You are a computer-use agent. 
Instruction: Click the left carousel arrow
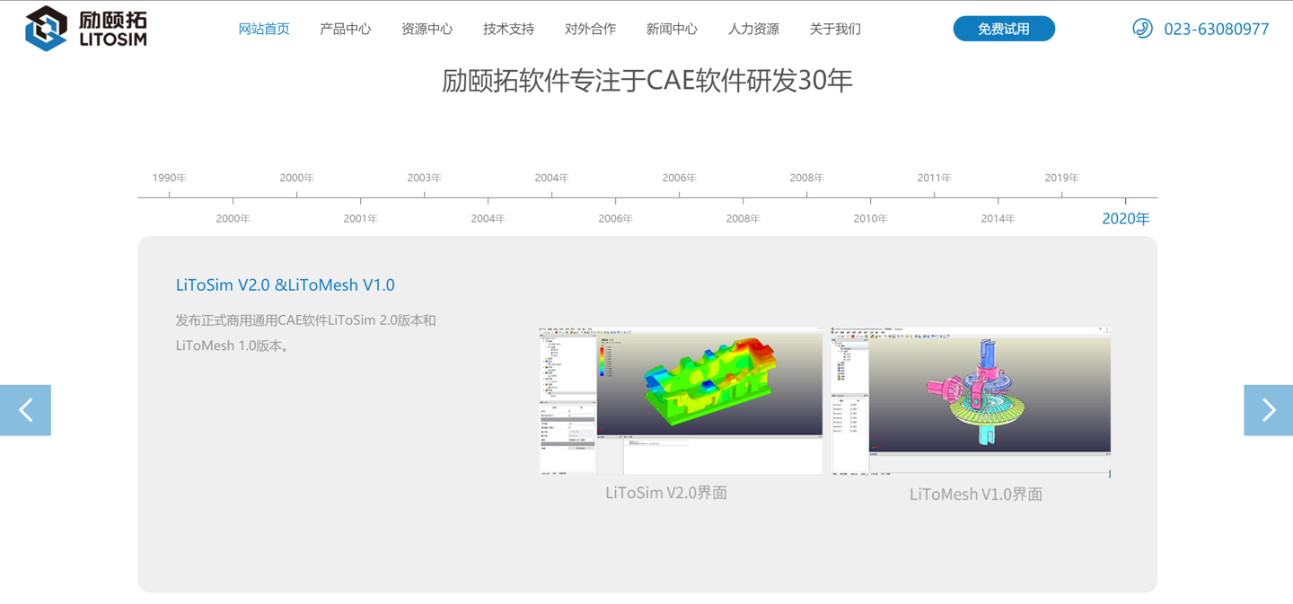25,410
